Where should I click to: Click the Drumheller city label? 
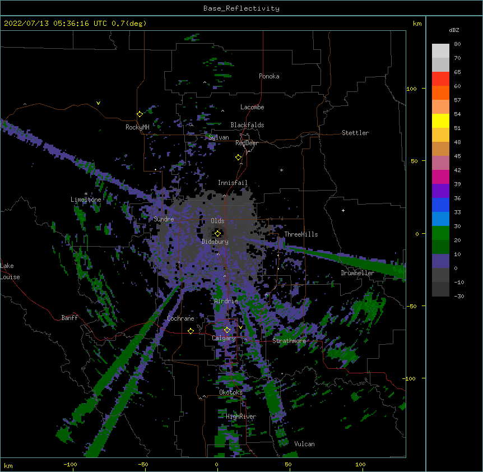pyautogui.click(x=357, y=273)
